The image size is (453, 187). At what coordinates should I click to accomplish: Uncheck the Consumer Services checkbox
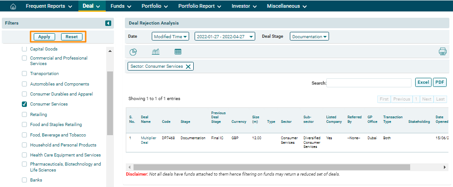coord(25,104)
